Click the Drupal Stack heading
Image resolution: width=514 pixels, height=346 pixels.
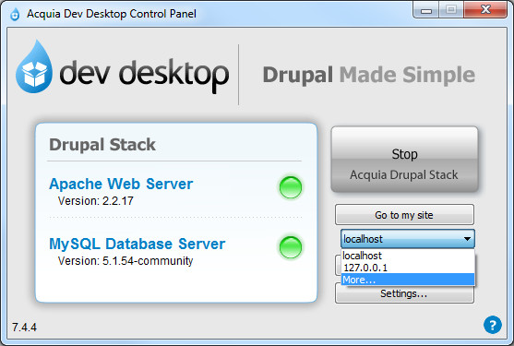[x=102, y=145]
